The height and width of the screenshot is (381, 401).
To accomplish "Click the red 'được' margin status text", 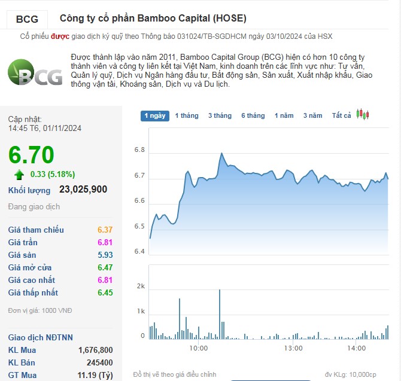I will tap(60, 36).
